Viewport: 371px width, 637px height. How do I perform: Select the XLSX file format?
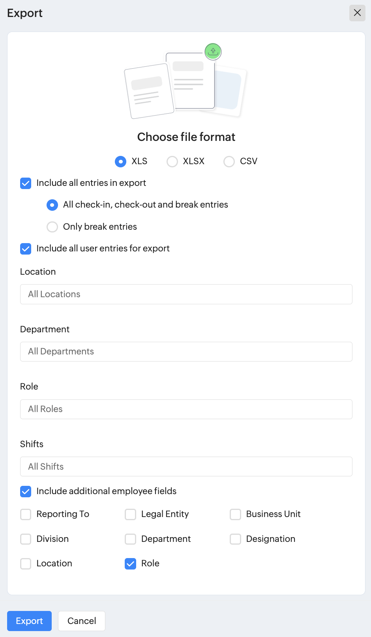172,161
